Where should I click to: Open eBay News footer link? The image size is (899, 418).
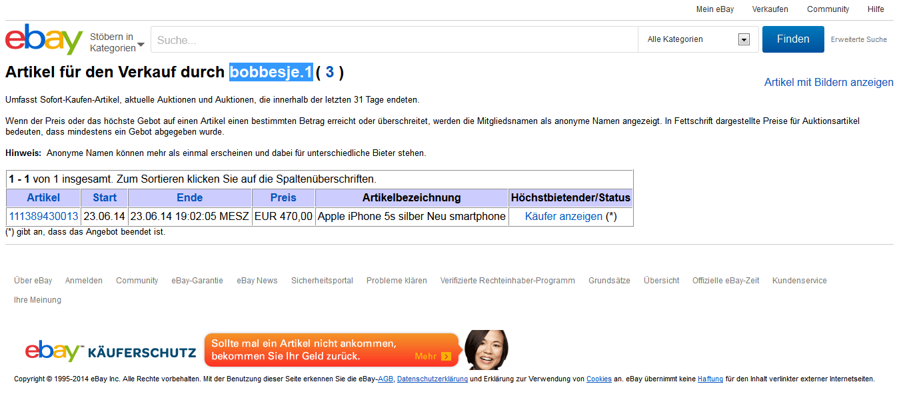[257, 281]
